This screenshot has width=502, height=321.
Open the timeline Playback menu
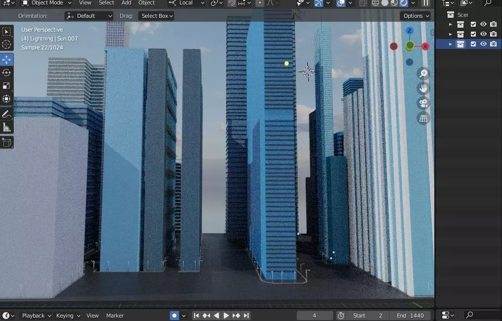point(36,316)
